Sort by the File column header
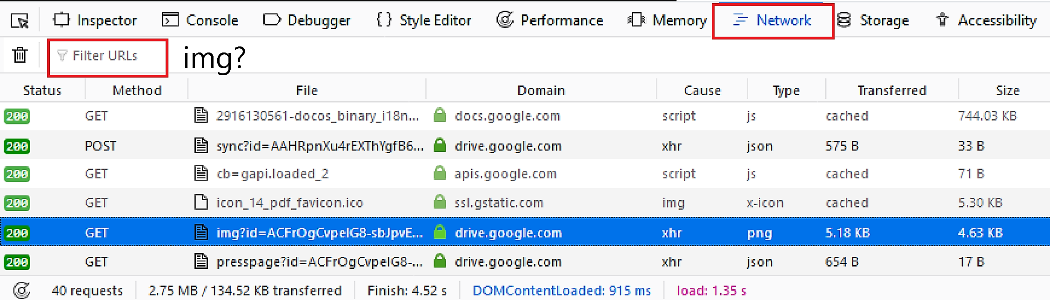1050x300 pixels. click(307, 90)
